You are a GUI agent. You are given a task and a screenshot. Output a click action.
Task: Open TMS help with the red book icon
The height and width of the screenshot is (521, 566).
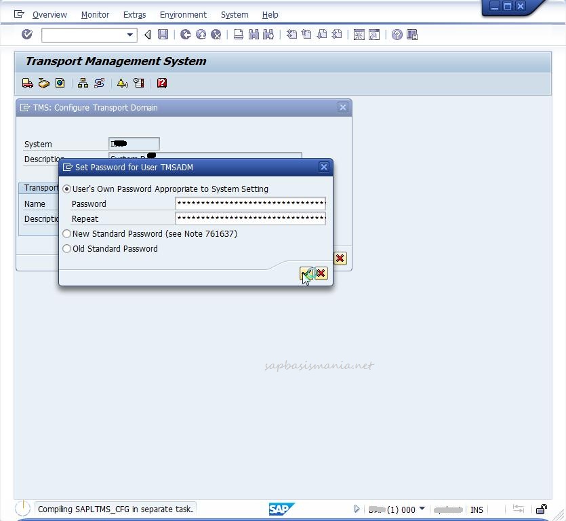point(161,83)
